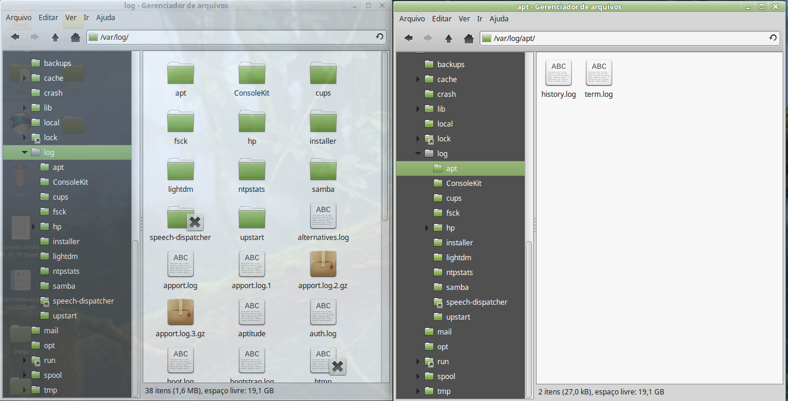The height and width of the screenshot is (401, 788).
Task: Select crash in log window tree
Action: tap(53, 93)
